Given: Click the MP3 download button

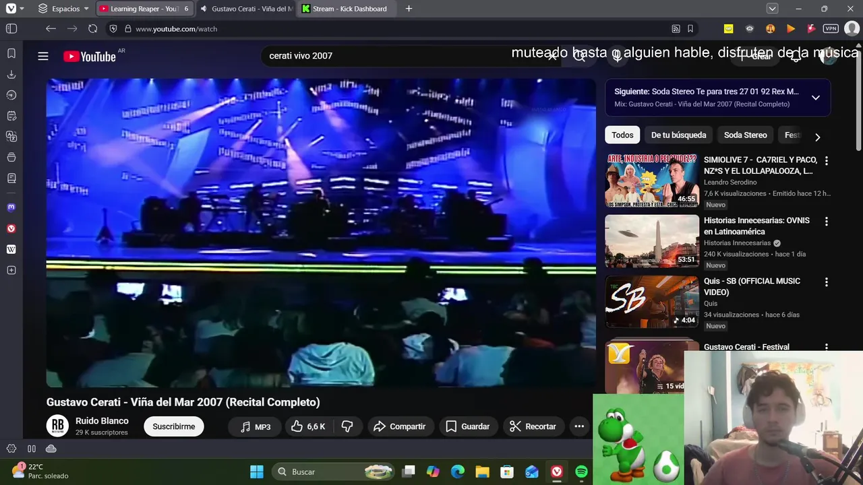Looking at the screenshot, I should [x=256, y=426].
